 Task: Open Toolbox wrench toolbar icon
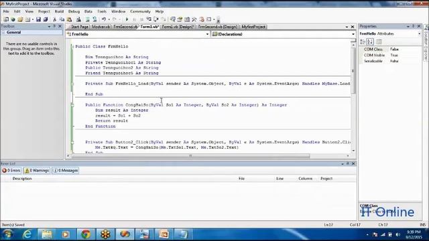coord(194,19)
